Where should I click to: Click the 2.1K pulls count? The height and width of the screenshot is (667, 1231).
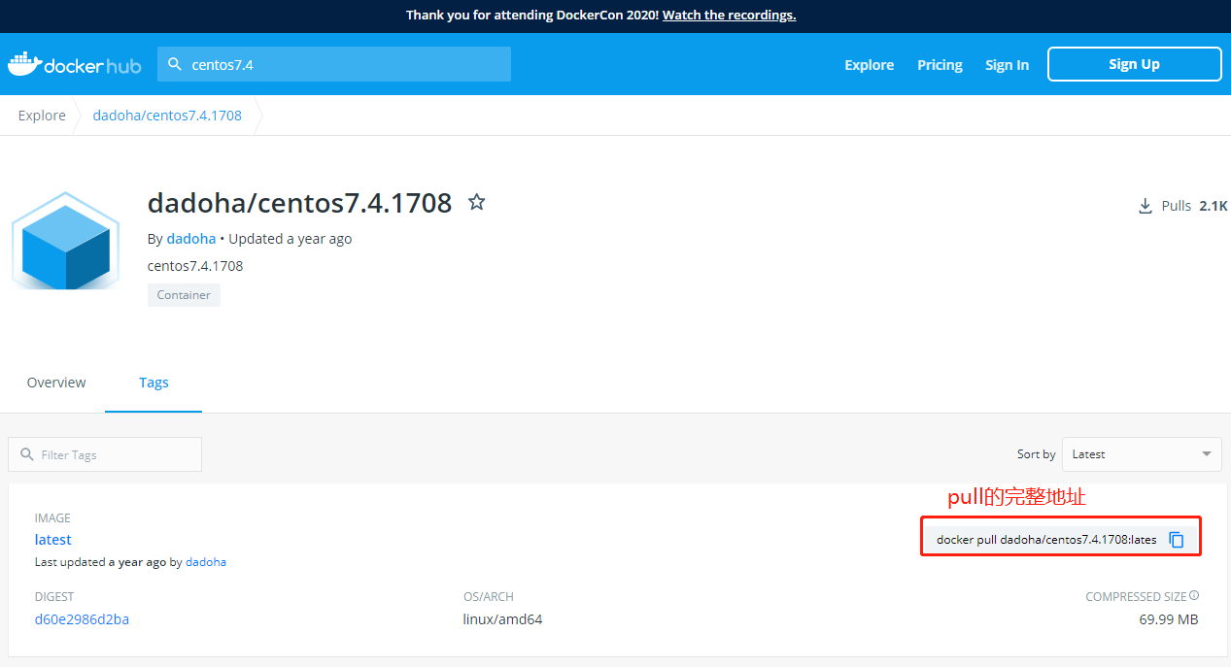click(1213, 206)
